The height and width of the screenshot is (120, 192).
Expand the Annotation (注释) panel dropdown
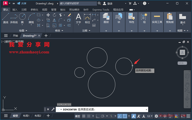click(86, 30)
